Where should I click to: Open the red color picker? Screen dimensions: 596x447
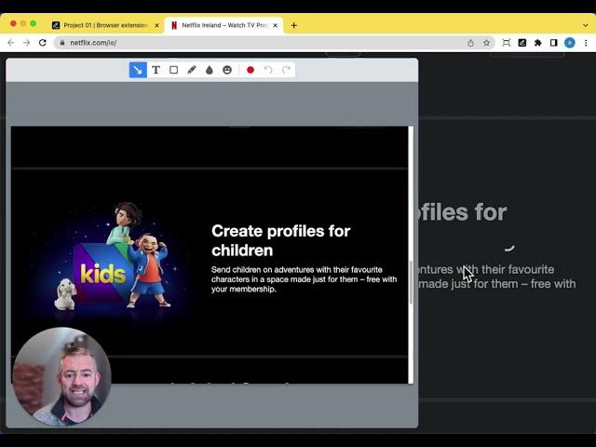click(251, 70)
